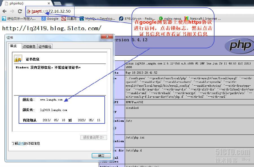
Task: Click the build date May 18 2013 20:41:52
Action: 141,73
